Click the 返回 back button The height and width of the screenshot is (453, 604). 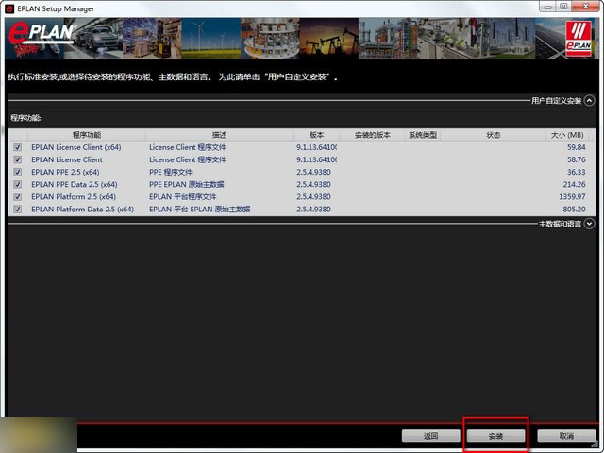click(430, 436)
